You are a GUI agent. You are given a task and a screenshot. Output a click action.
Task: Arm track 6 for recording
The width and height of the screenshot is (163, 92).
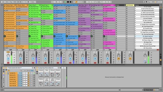(x=70, y=63)
